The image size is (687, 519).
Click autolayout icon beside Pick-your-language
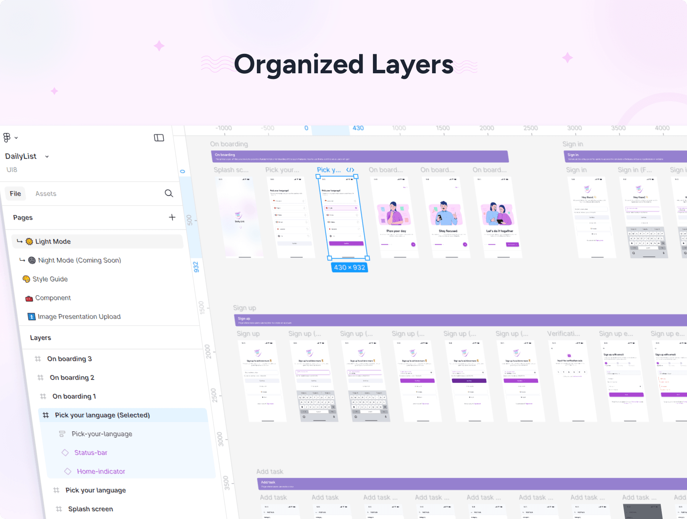click(62, 434)
